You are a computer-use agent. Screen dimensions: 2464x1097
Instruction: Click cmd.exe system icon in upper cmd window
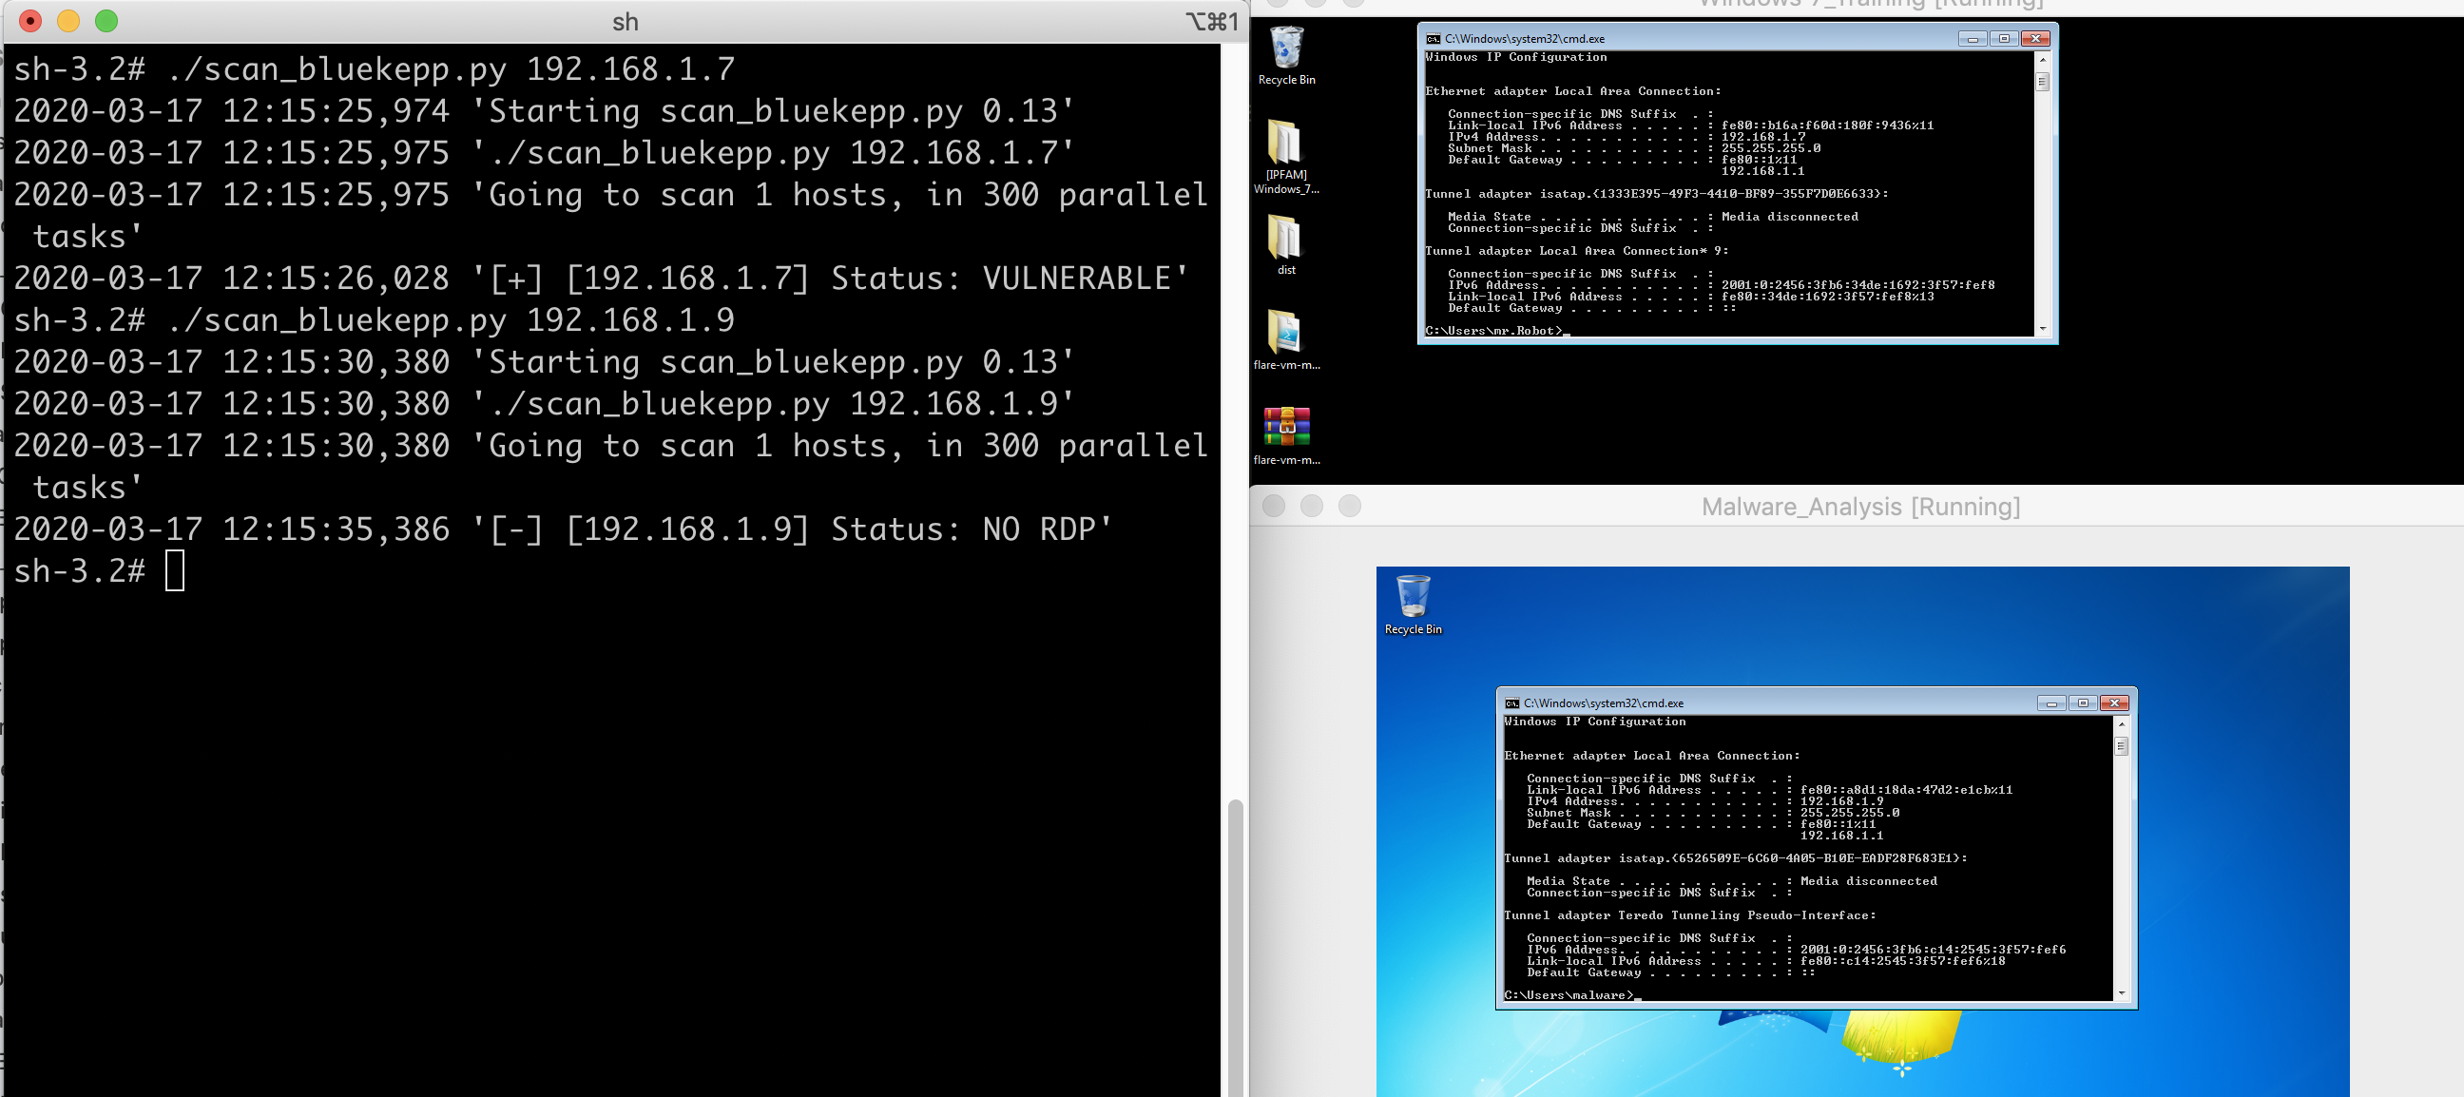pos(1433,39)
